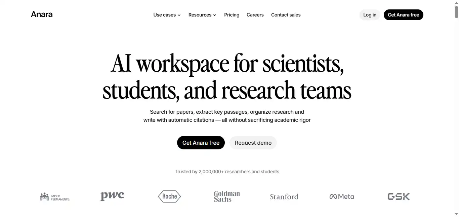Click Get Anara free in header
Screen dimensions: 459x217
click(403, 15)
